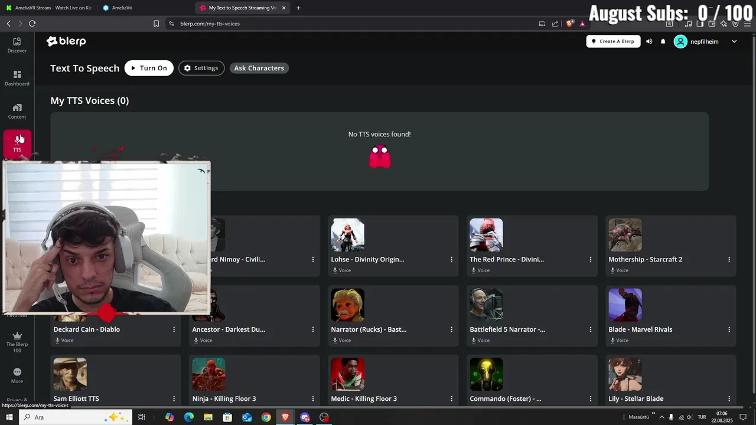Screen dimensions: 756x425
Task: Open File Explorer from taskbar
Action: coord(208,417)
